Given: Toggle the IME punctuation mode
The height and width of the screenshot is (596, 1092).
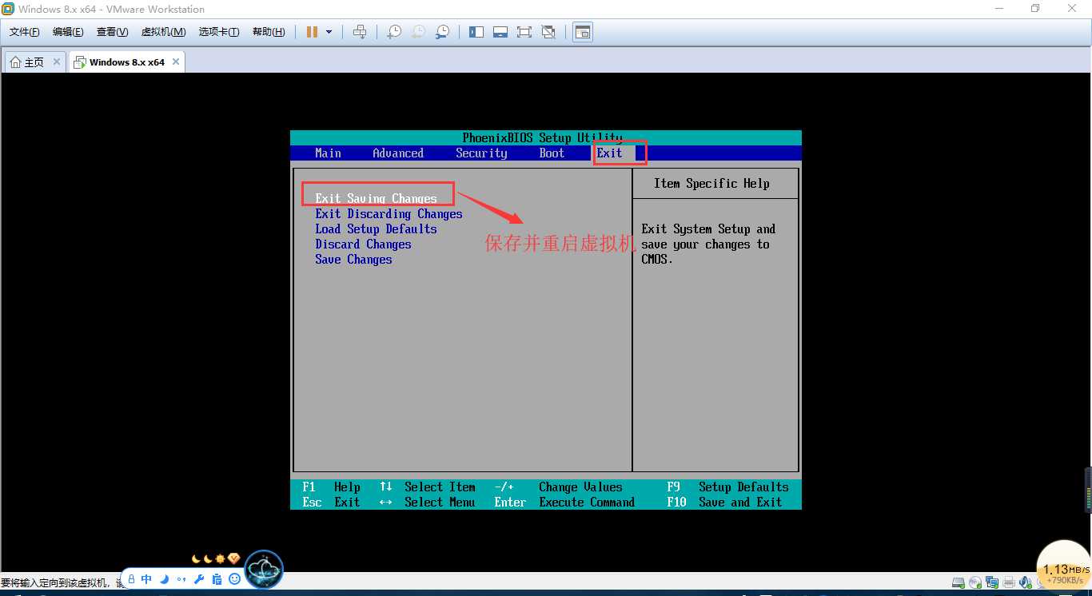Looking at the screenshot, I should point(181,578).
